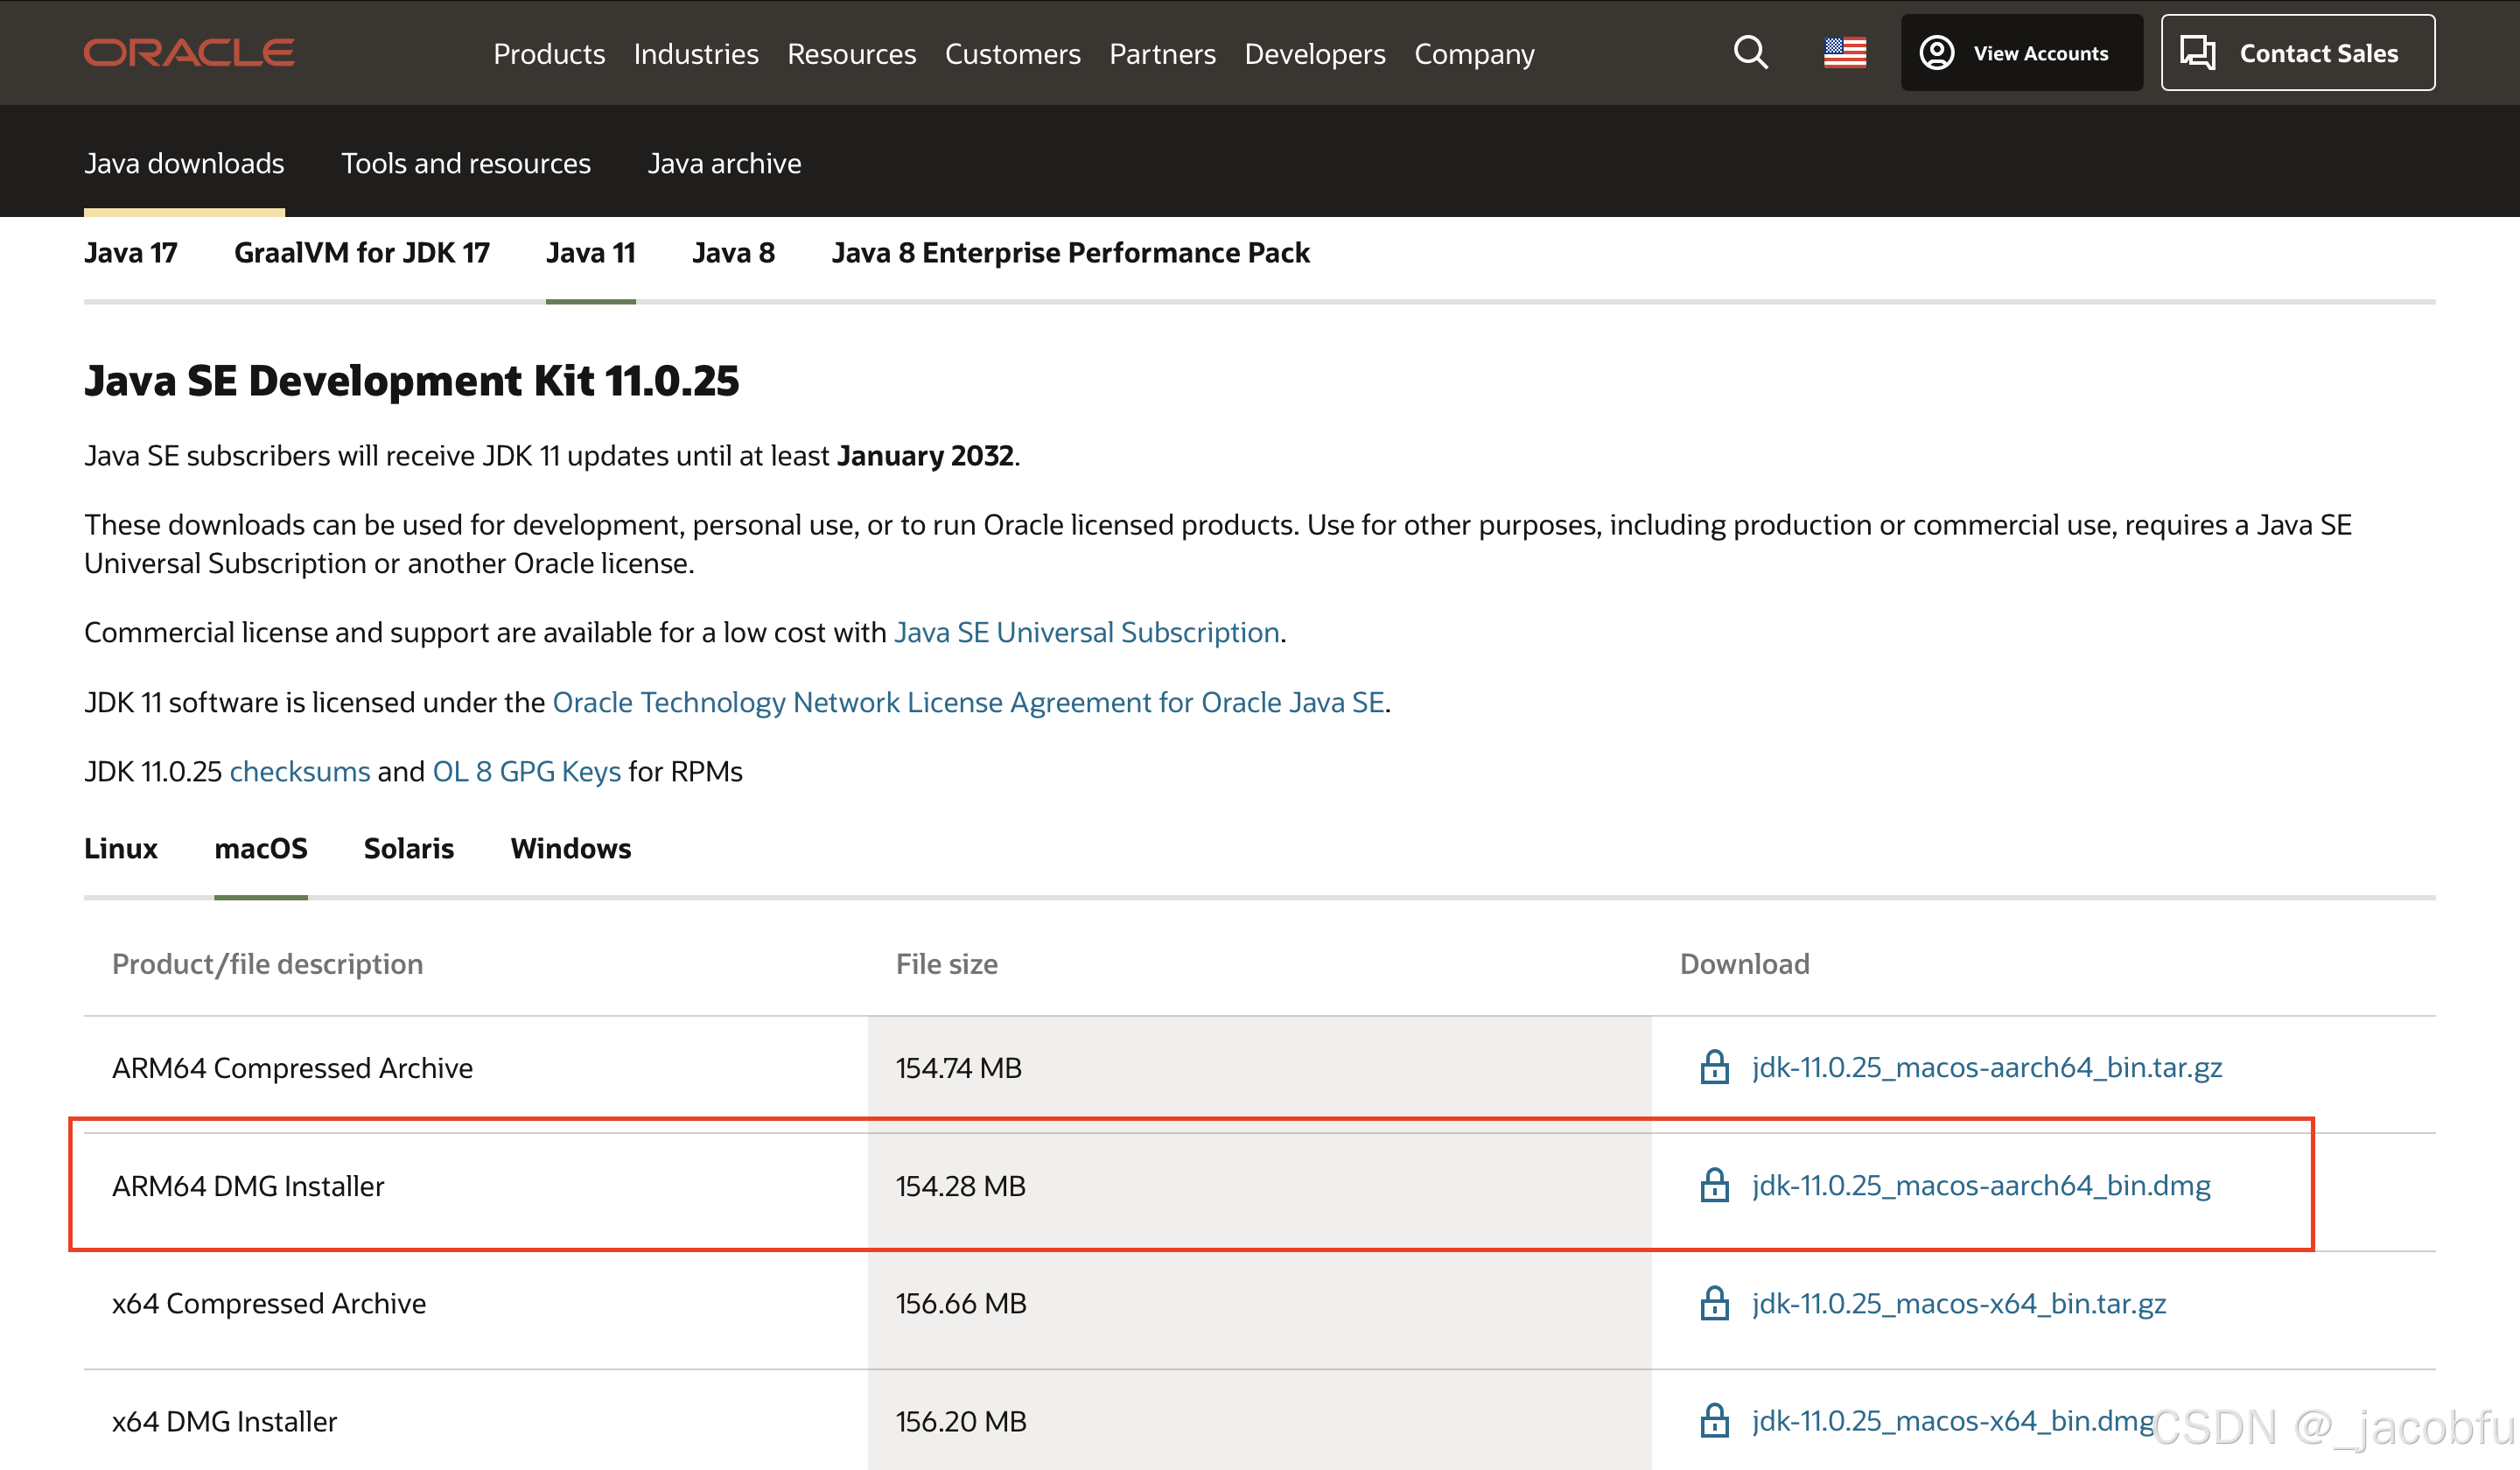Screen dimensions: 2520x1470
Task: Select the Java 8 tab
Action: click(x=733, y=253)
